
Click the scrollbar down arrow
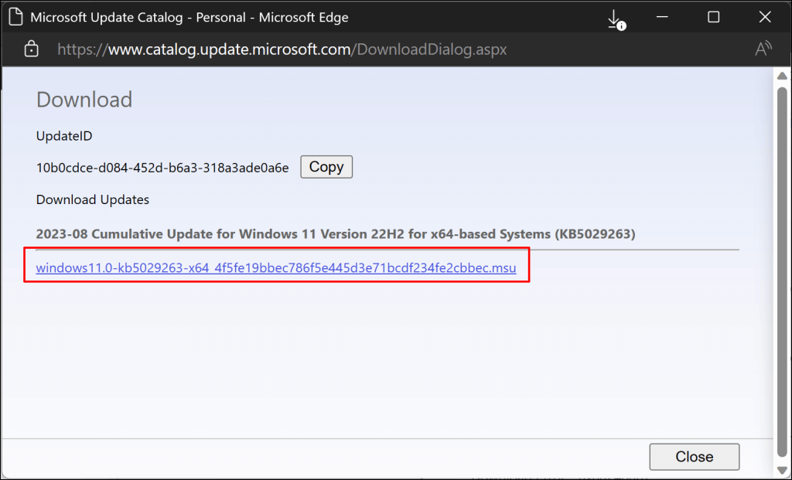782,471
